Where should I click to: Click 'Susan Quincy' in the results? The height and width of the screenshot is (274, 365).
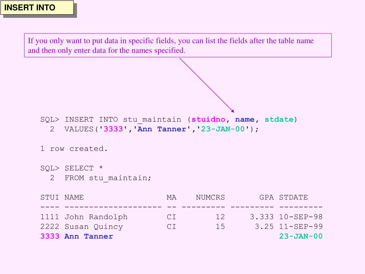coord(94,227)
